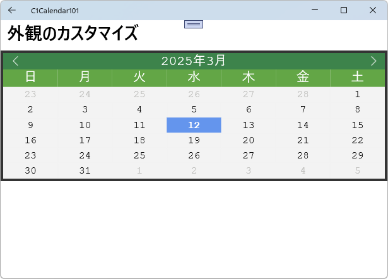Click the 2025年3月 month header
This screenshot has height=279, width=388.
coord(194,61)
